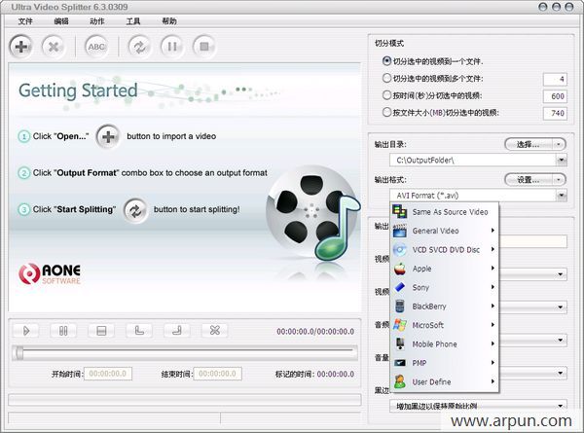Click the start splitting toolbar icon
584x433 pixels.
pyautogui.click(x=139, y=47)
